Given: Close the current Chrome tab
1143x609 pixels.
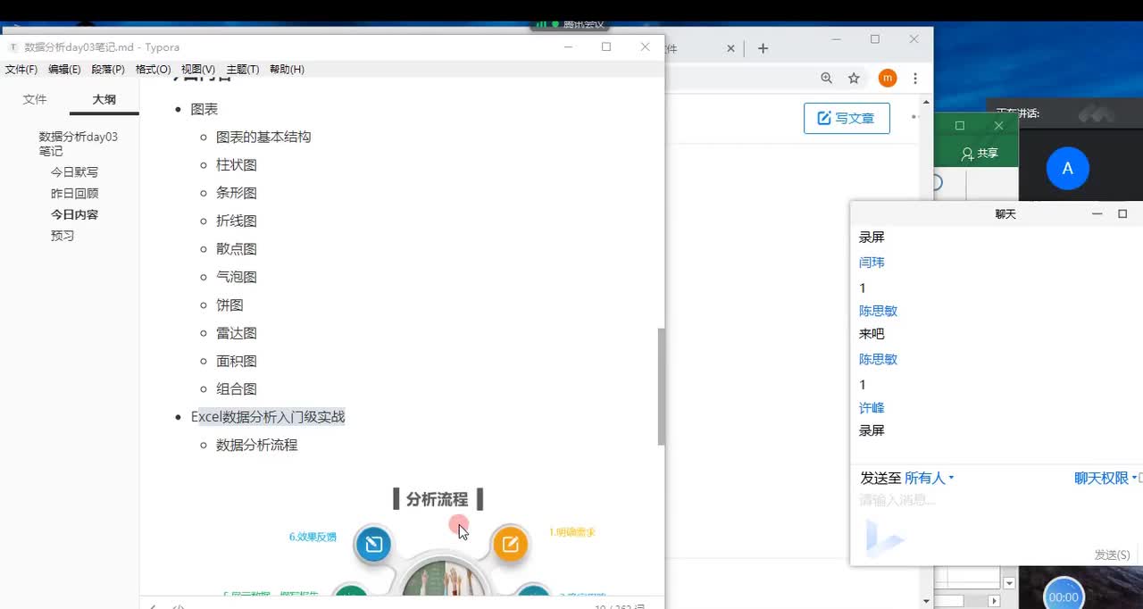Looking at the screenshot, I should click(731, 48).
